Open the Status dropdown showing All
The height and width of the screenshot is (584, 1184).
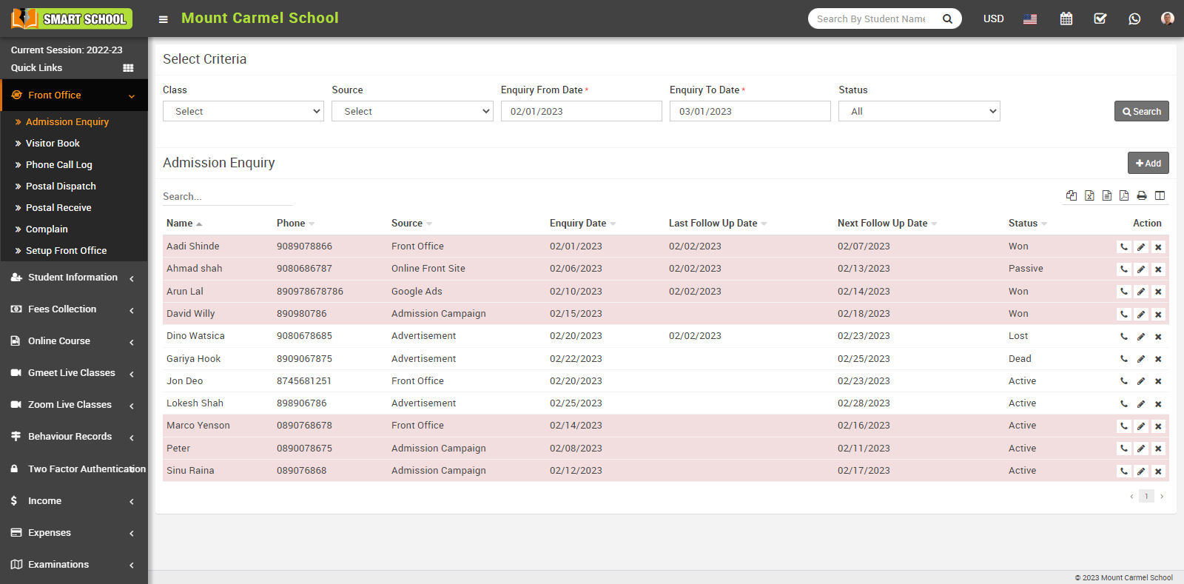[x=919, y=111]
